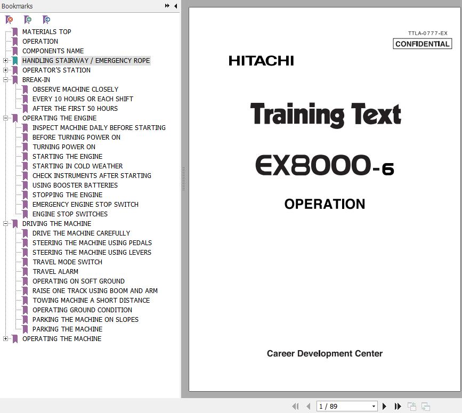Open STEERING THE MACHINE USING LEVERS bookmark
The width and height of the screenshot is (462, 413).
point(92,253)
